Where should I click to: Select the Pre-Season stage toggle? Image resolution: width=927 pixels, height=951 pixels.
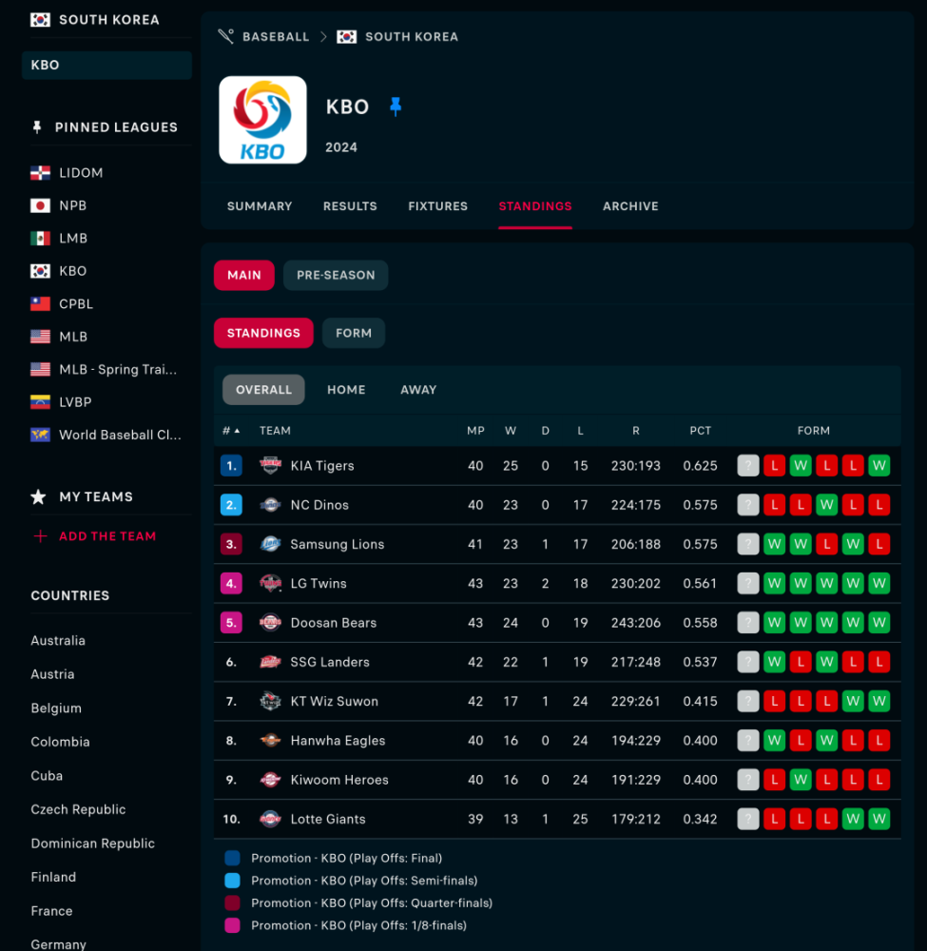pos(336,276)
